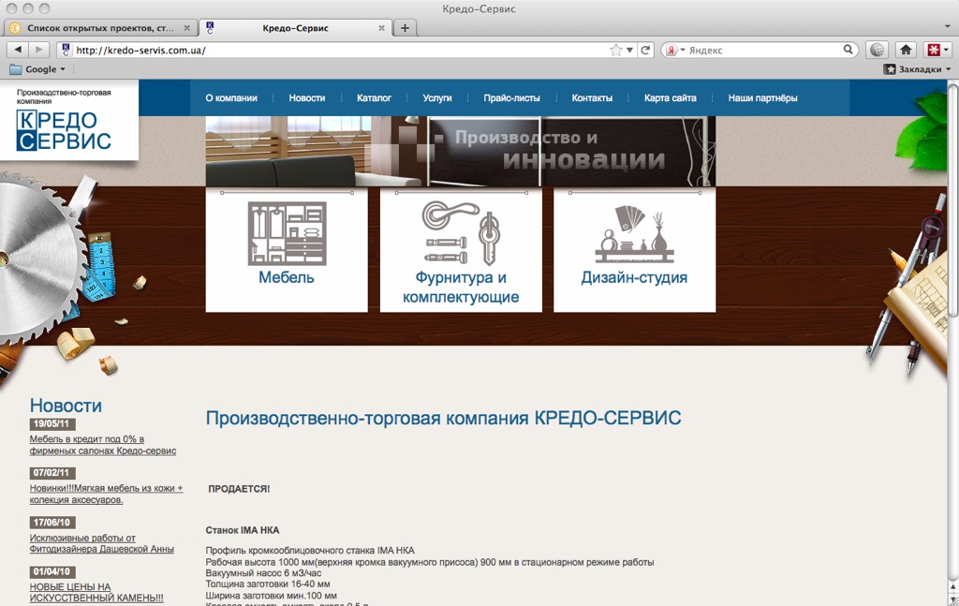Bookmark the page with the star icon

tap(616, 51)
